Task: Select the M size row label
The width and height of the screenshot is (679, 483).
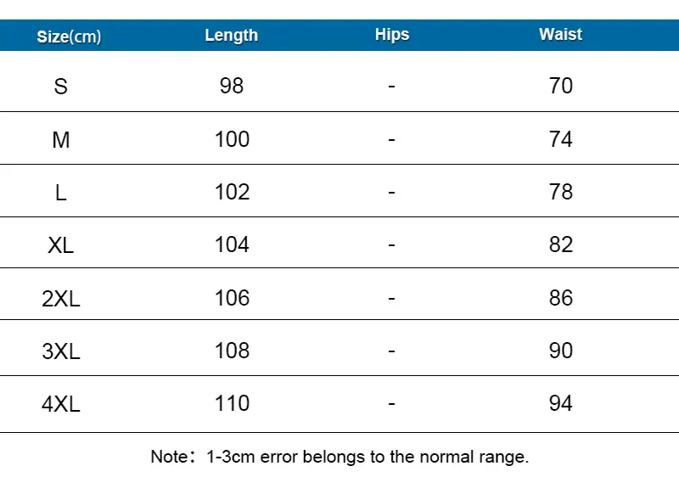Action: [x=60, y=140]
